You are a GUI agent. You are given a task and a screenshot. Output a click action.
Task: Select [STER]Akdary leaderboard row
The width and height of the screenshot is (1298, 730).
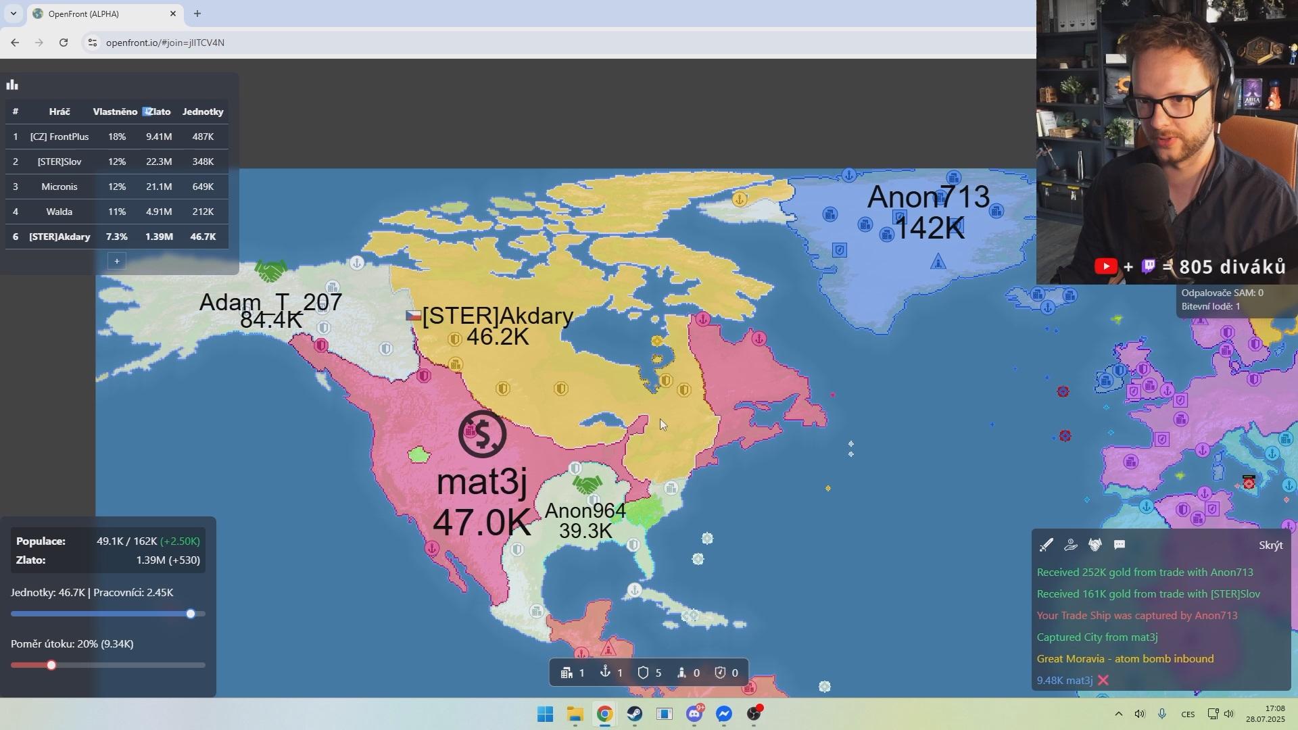click(117, 237)
